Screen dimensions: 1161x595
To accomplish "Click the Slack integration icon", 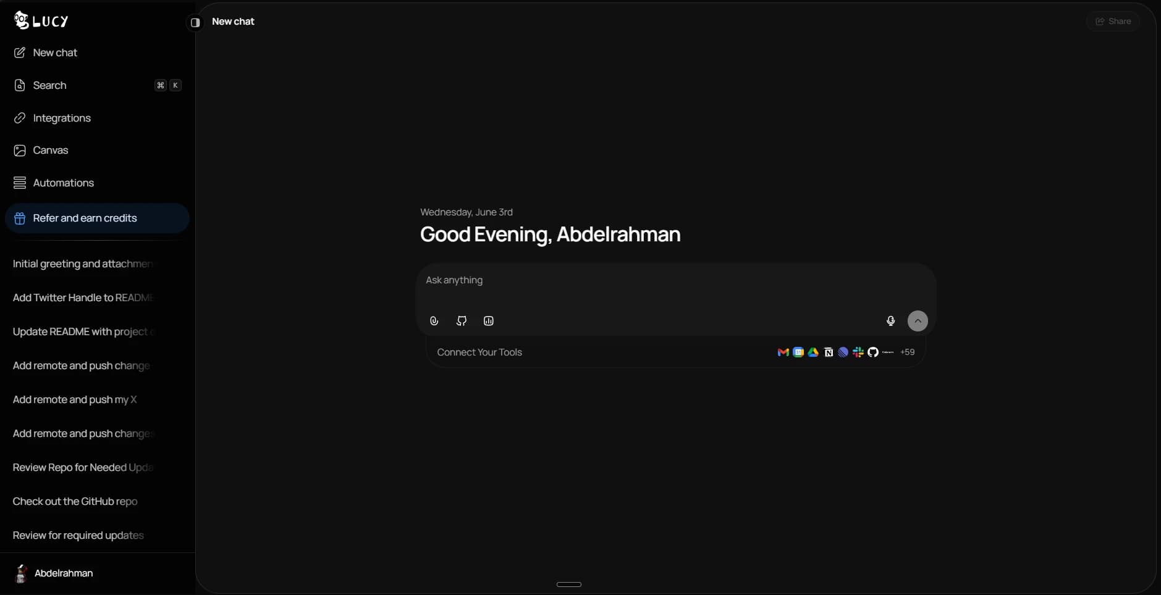I will [x=858, y=352].
